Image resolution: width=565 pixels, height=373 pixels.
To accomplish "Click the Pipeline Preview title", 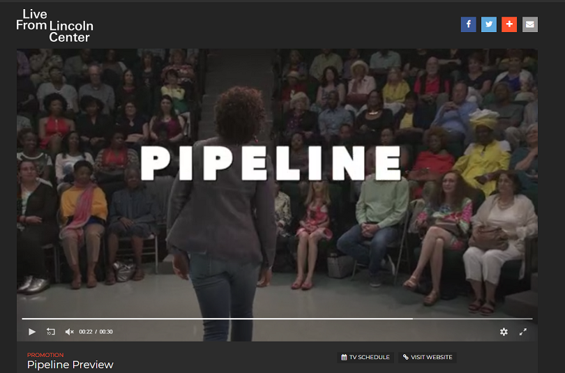I will [x=70, y=365].
